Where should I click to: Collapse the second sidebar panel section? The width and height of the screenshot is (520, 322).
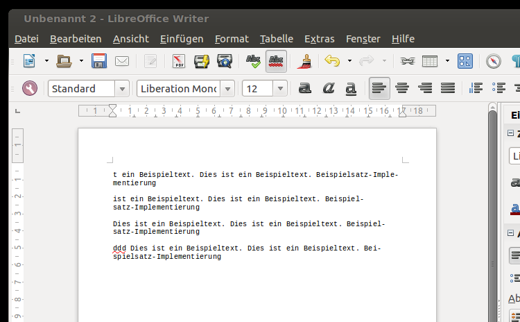click(x=511, y=233)
